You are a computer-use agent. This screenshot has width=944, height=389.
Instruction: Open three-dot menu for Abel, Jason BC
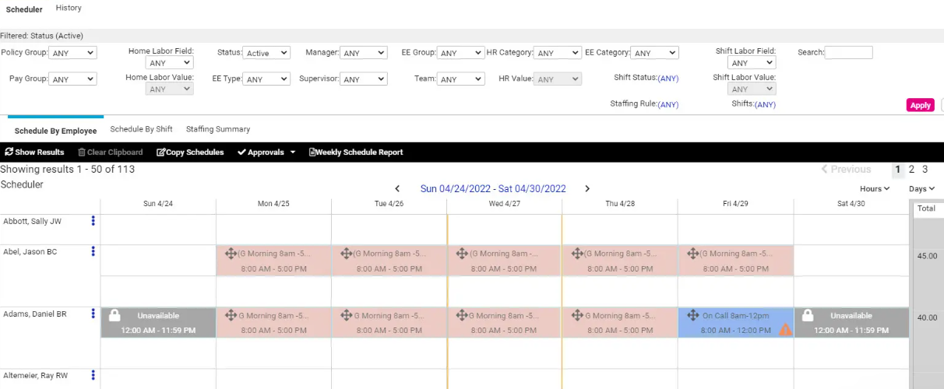point(93,251)
